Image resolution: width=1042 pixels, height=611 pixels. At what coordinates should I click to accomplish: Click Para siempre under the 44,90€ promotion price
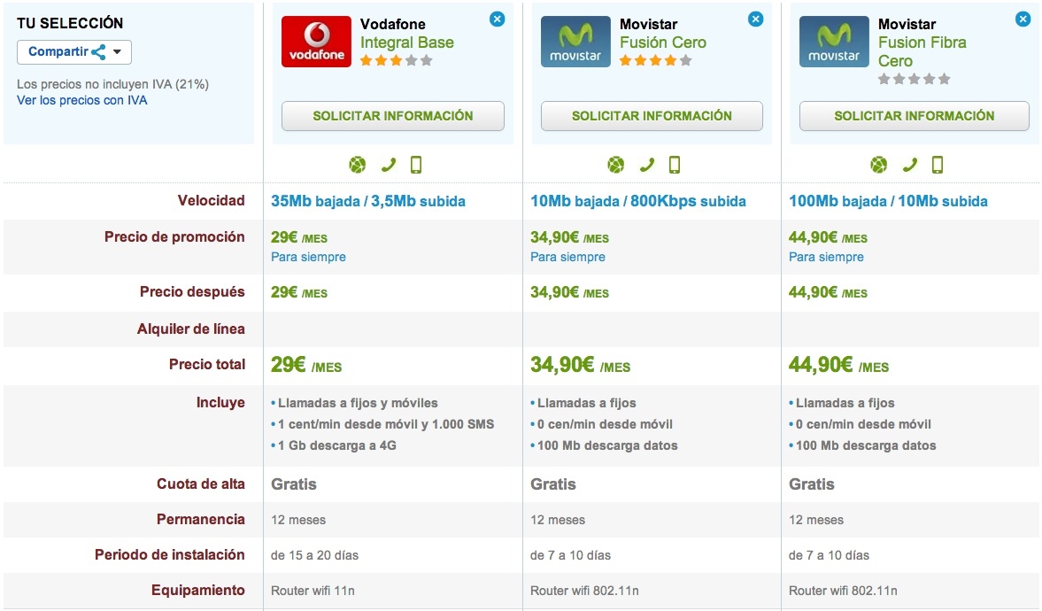coord(826,258)
